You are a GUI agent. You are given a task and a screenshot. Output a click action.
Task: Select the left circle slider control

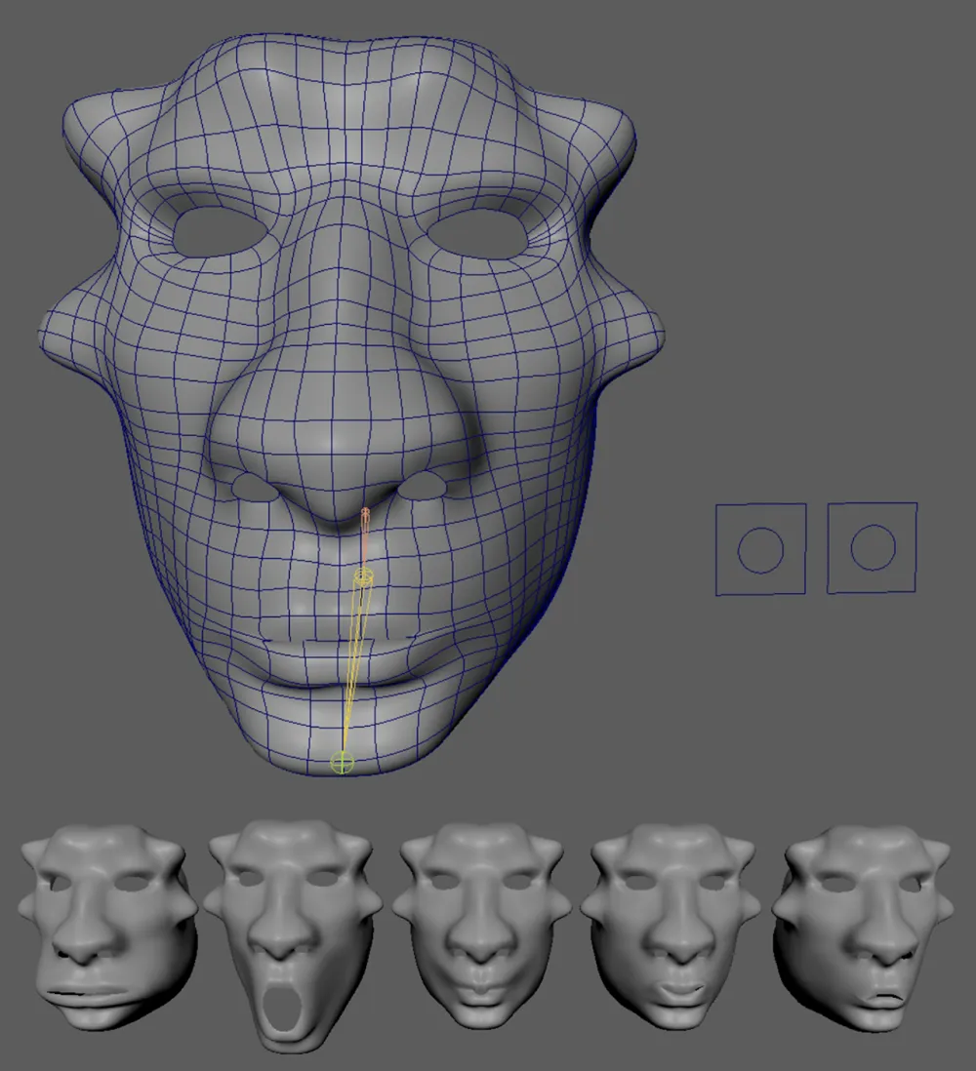point(760,550)
